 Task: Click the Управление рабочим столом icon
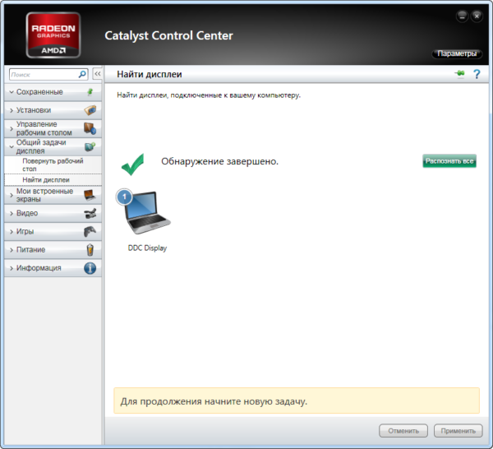[90, 128]
